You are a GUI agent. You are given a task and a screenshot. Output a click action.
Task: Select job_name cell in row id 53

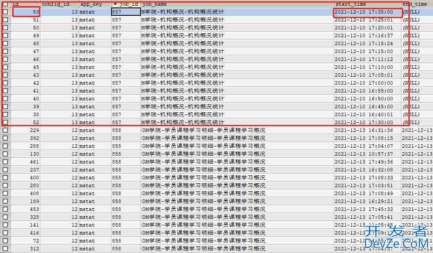click(237, 12)
